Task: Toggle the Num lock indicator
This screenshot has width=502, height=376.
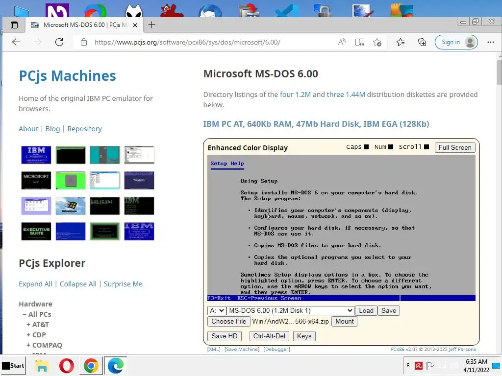Action: coord(391,147)
